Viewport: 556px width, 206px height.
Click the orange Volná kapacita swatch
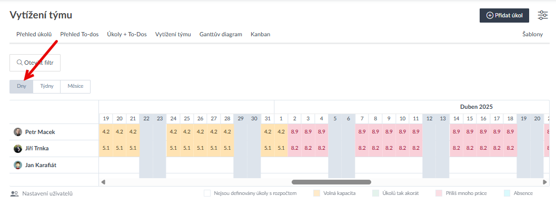[x=316, y=193]
